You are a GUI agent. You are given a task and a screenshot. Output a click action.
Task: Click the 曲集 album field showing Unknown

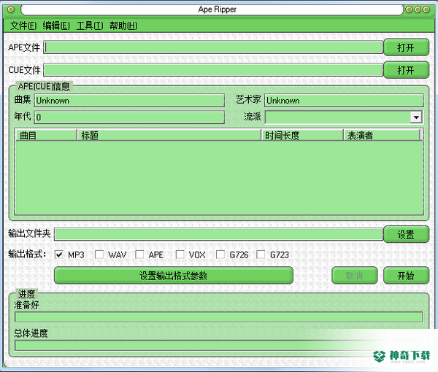coord(129,101)
